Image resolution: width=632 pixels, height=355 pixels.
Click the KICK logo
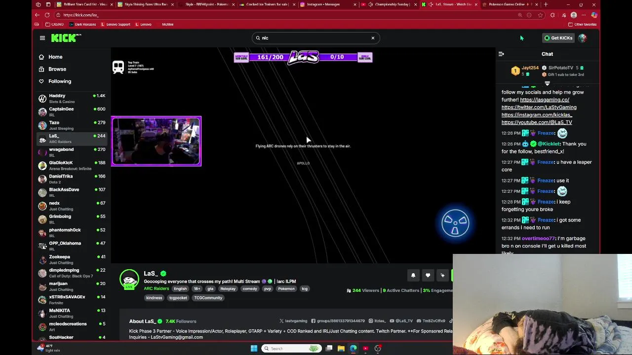click(66, 38)
